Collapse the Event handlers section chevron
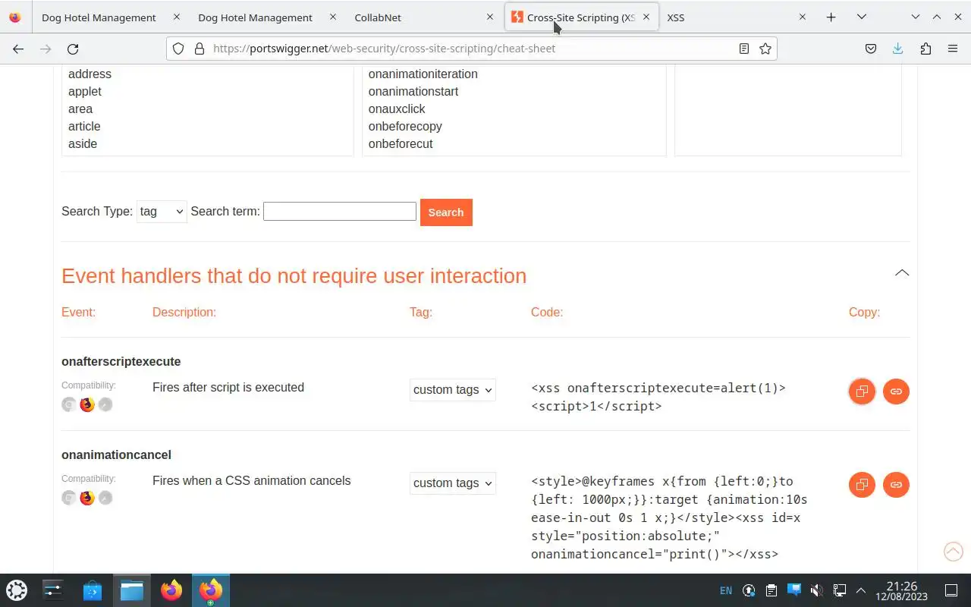Viewport: 971px width, 607px height. pos(901,273)
